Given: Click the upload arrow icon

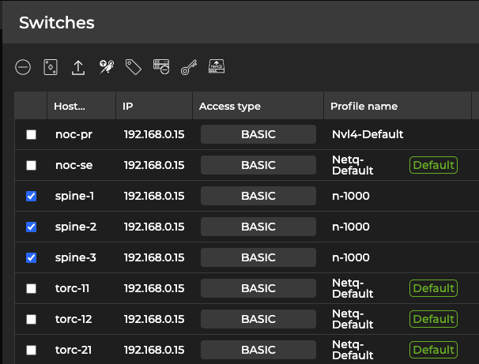Looking at the screenshot, I should click(x=78, y=68).
